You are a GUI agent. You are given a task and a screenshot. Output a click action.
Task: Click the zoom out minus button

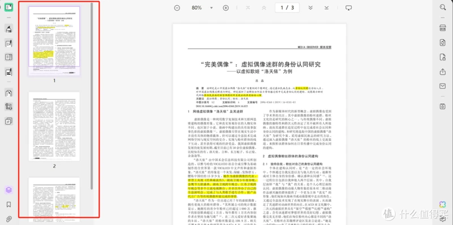177,8
